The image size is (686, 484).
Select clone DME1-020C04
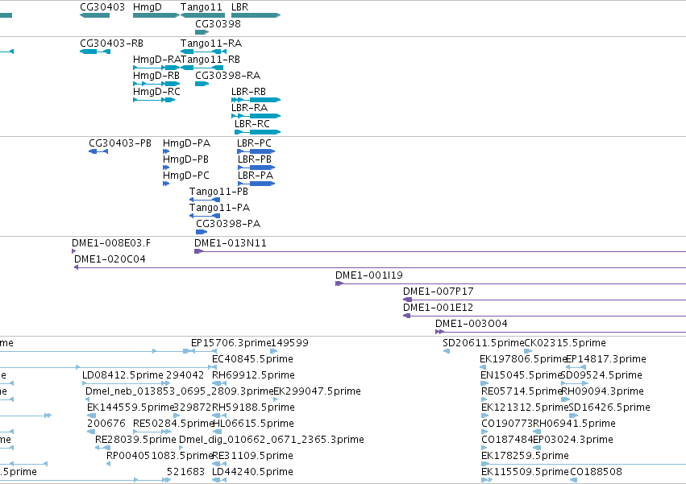(x=380, y=267)
